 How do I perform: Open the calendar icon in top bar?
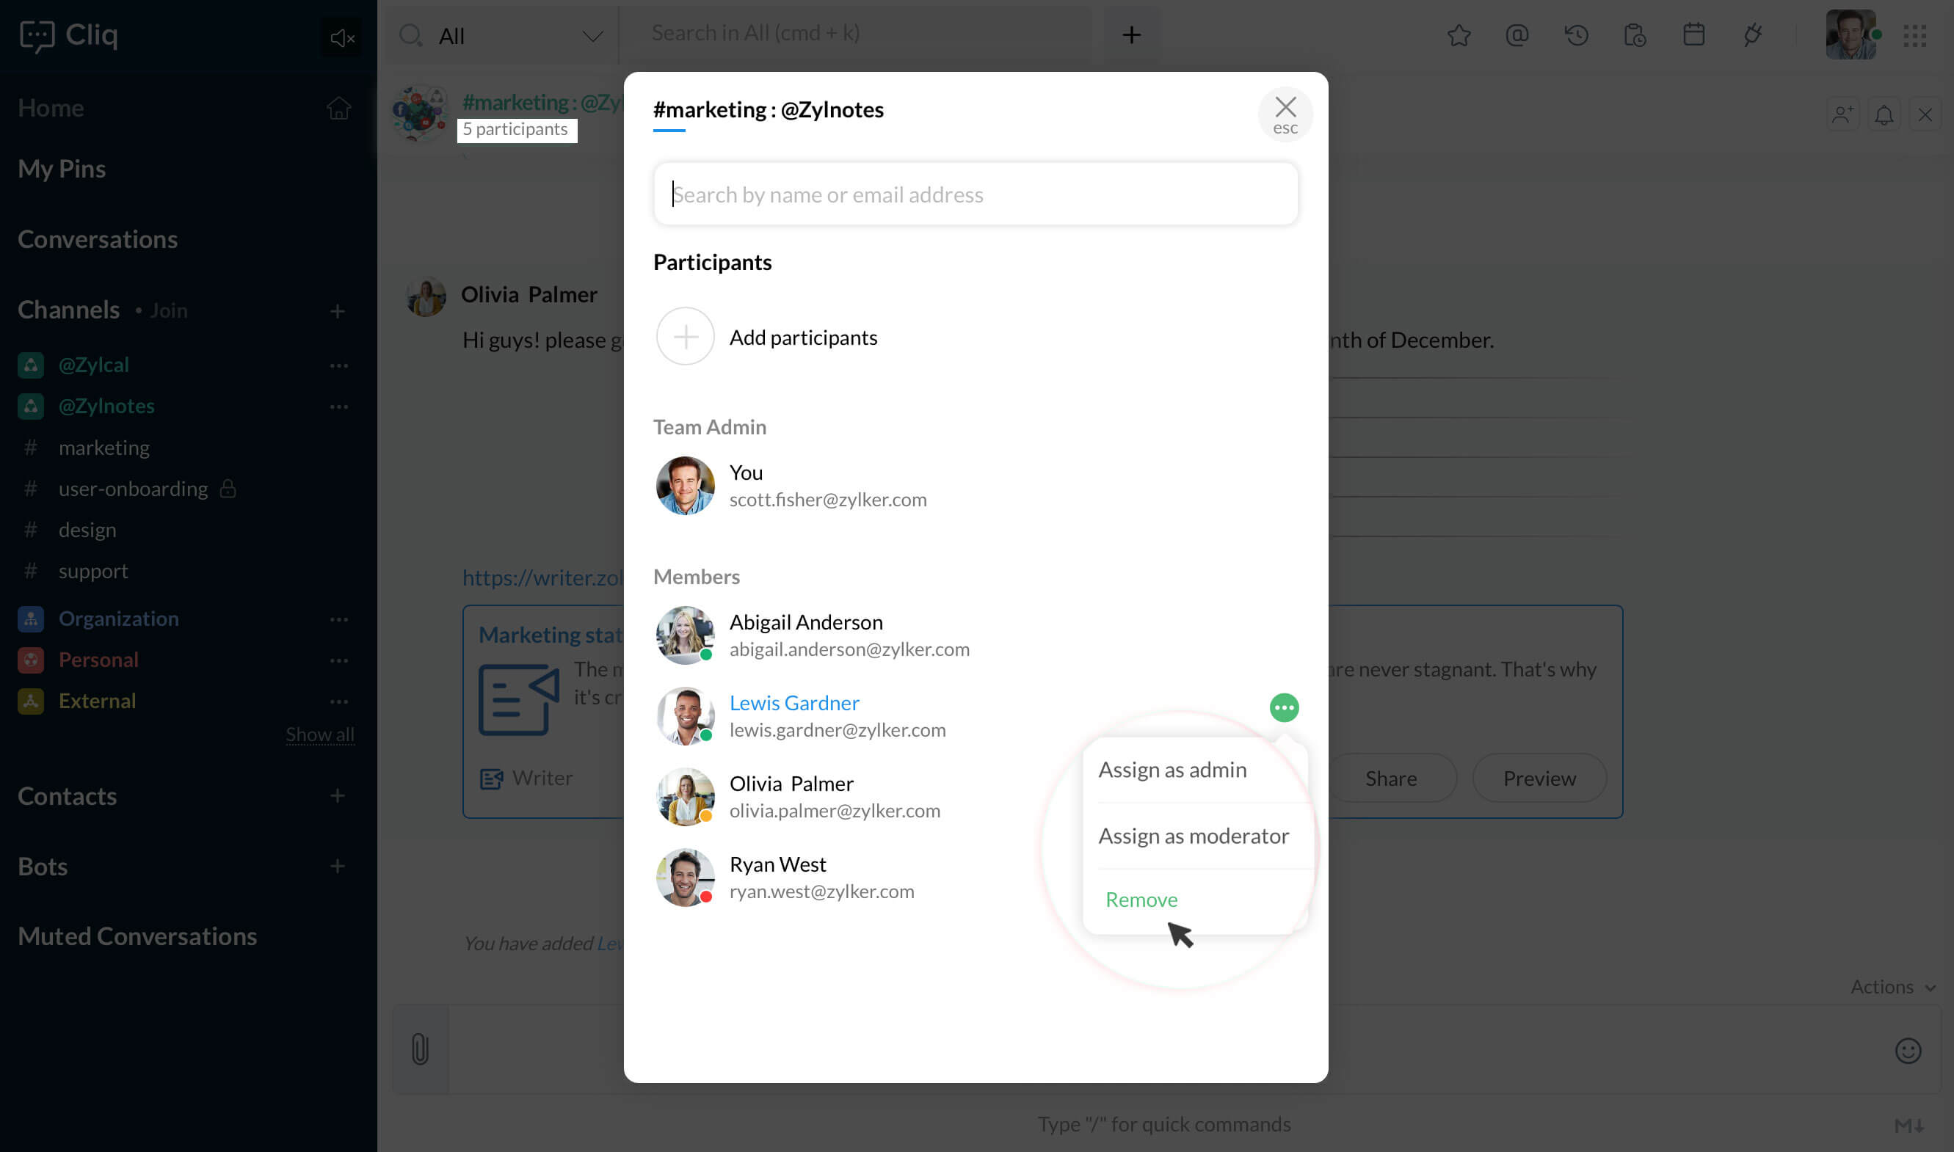[1693, 35]
